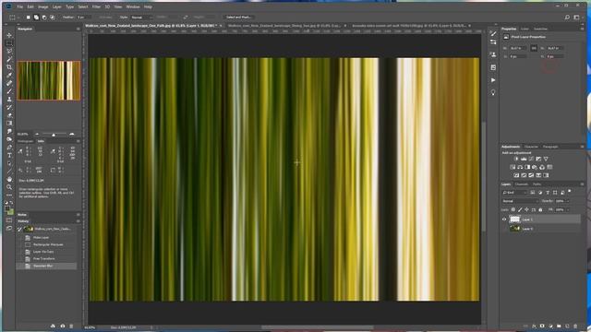The image size is (591, 332).
Task: Toggle layer filtering switch in Layers panel
Action: [x=570, y=192]
